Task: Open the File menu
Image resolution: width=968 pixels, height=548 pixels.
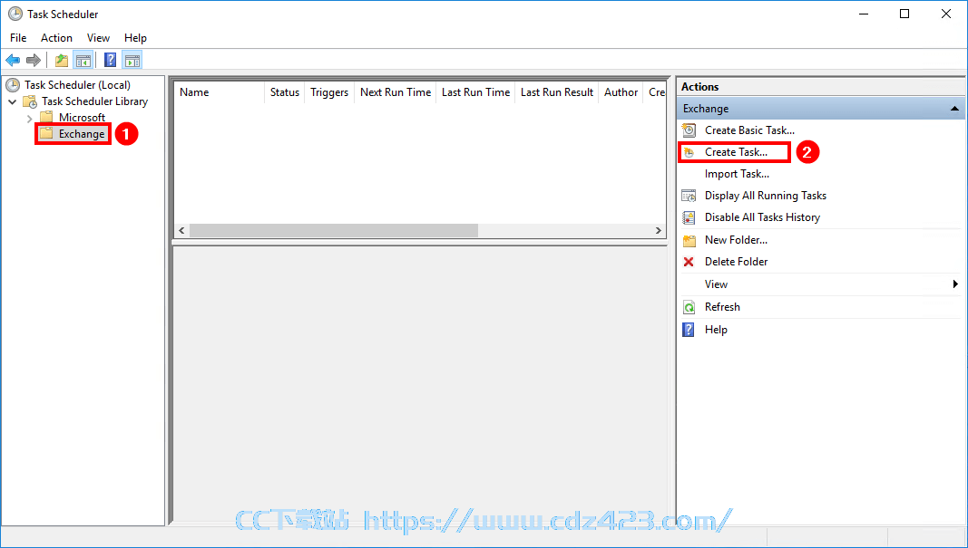Action: click(x=18, y=38)
